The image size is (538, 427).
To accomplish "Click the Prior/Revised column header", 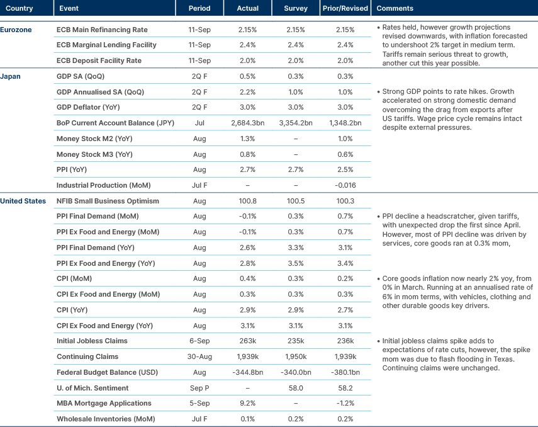I will pyautogui.click(x=345, y=8).
